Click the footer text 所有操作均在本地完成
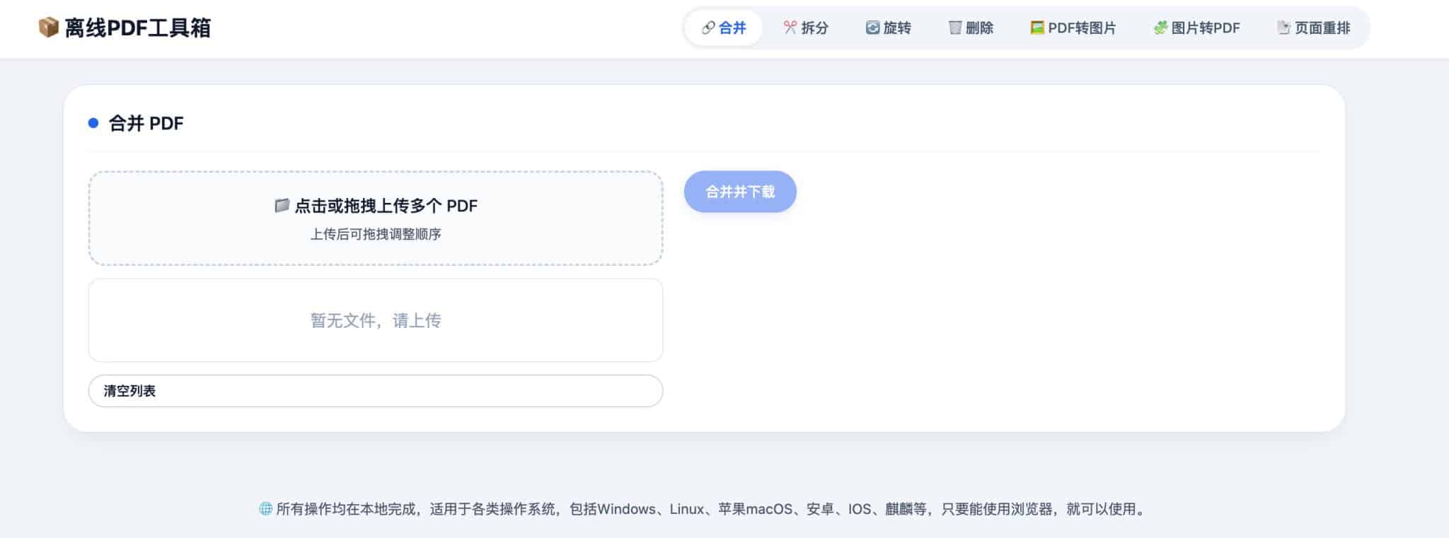Screen dimensions: 1449x538 346,509
